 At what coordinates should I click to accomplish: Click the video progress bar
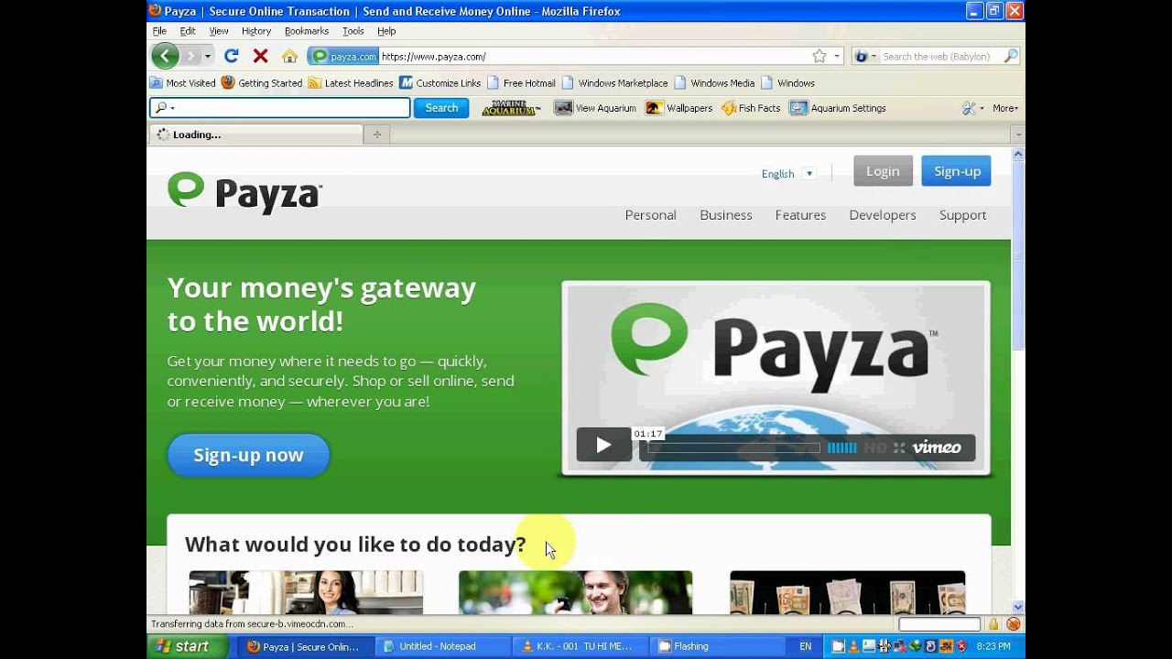tap(733, 448)
